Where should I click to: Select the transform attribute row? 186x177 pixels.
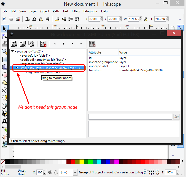pos(134,70)
